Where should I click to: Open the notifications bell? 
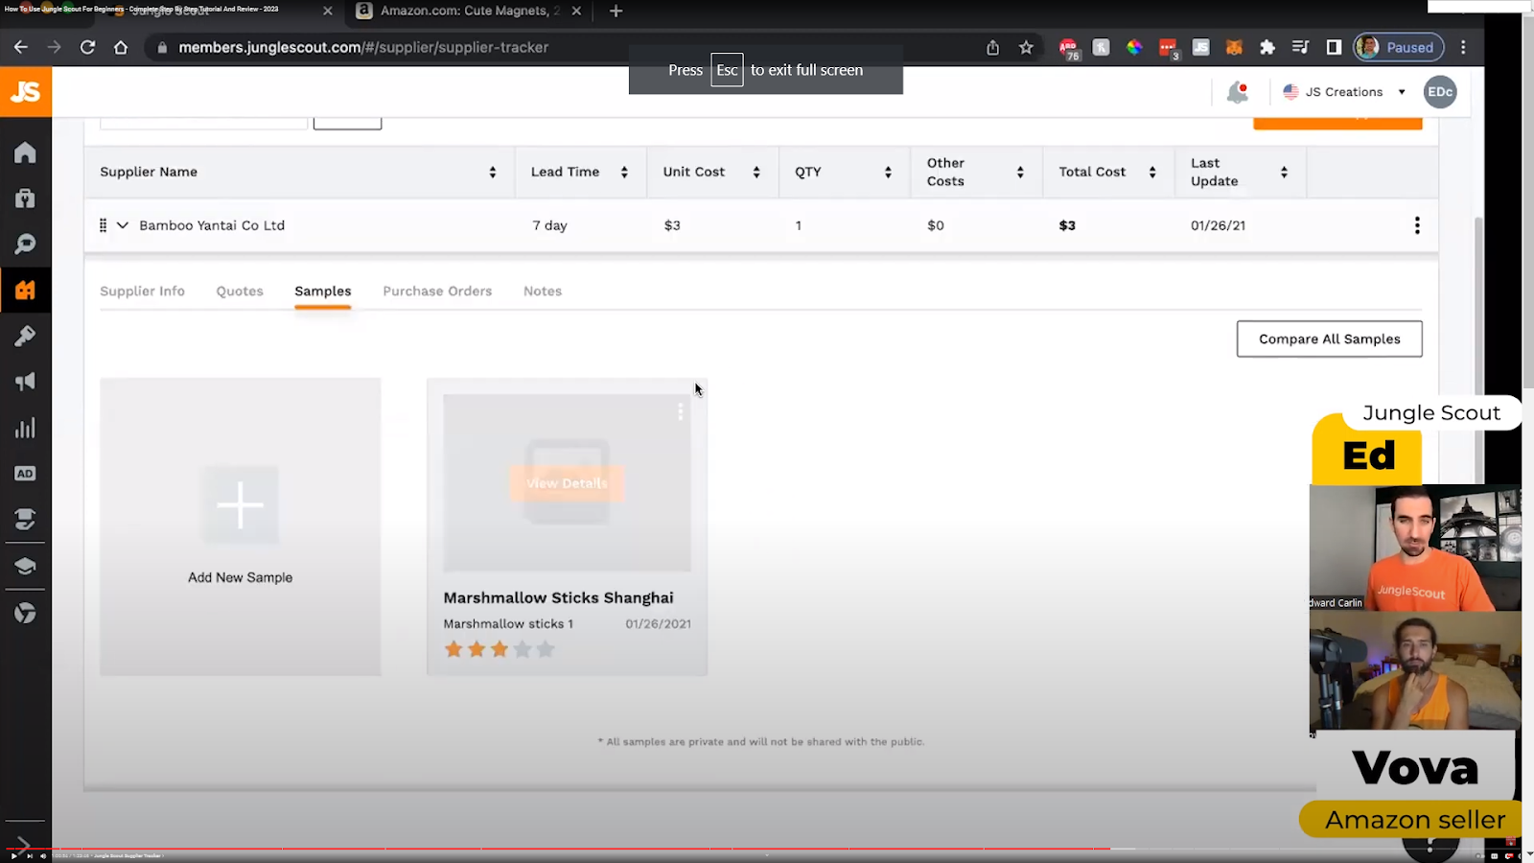click(1238, 92)
